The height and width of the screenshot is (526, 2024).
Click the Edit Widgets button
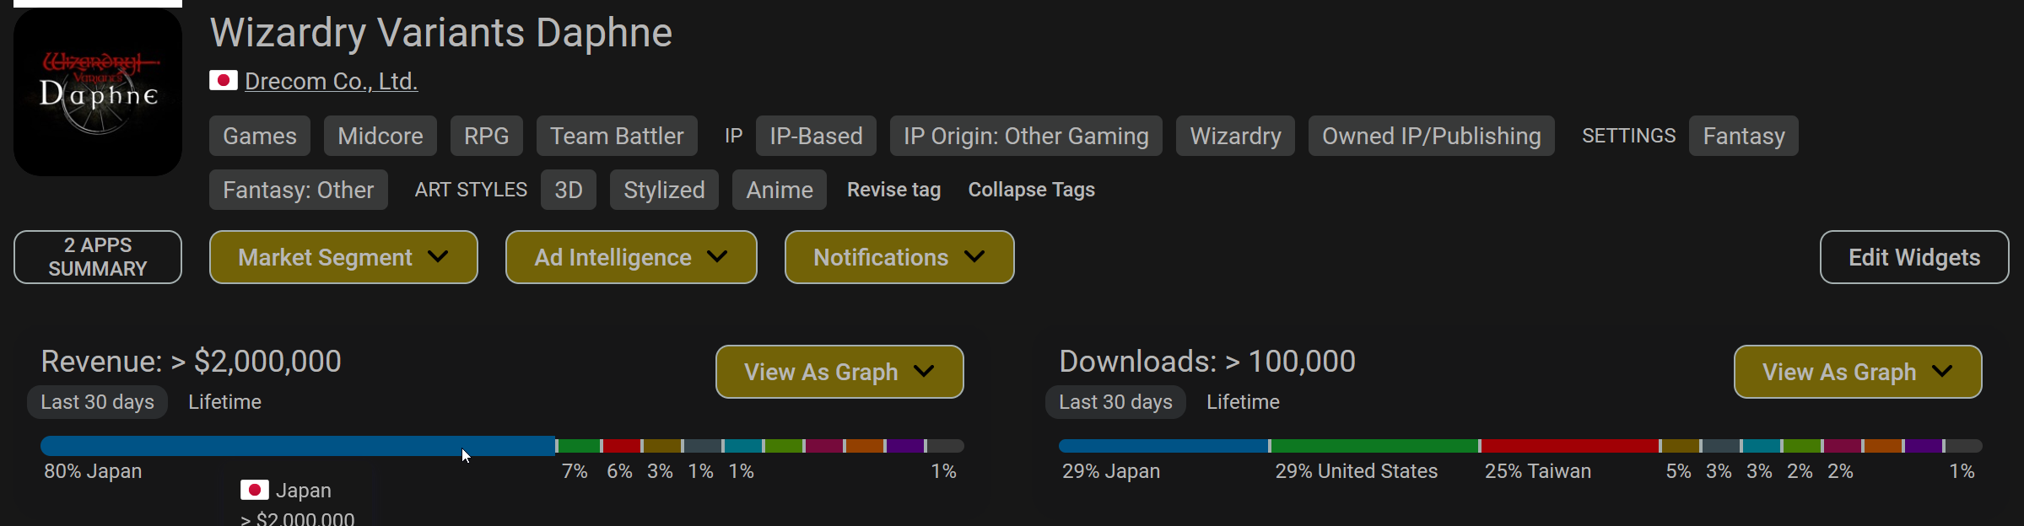[1914, 257]
